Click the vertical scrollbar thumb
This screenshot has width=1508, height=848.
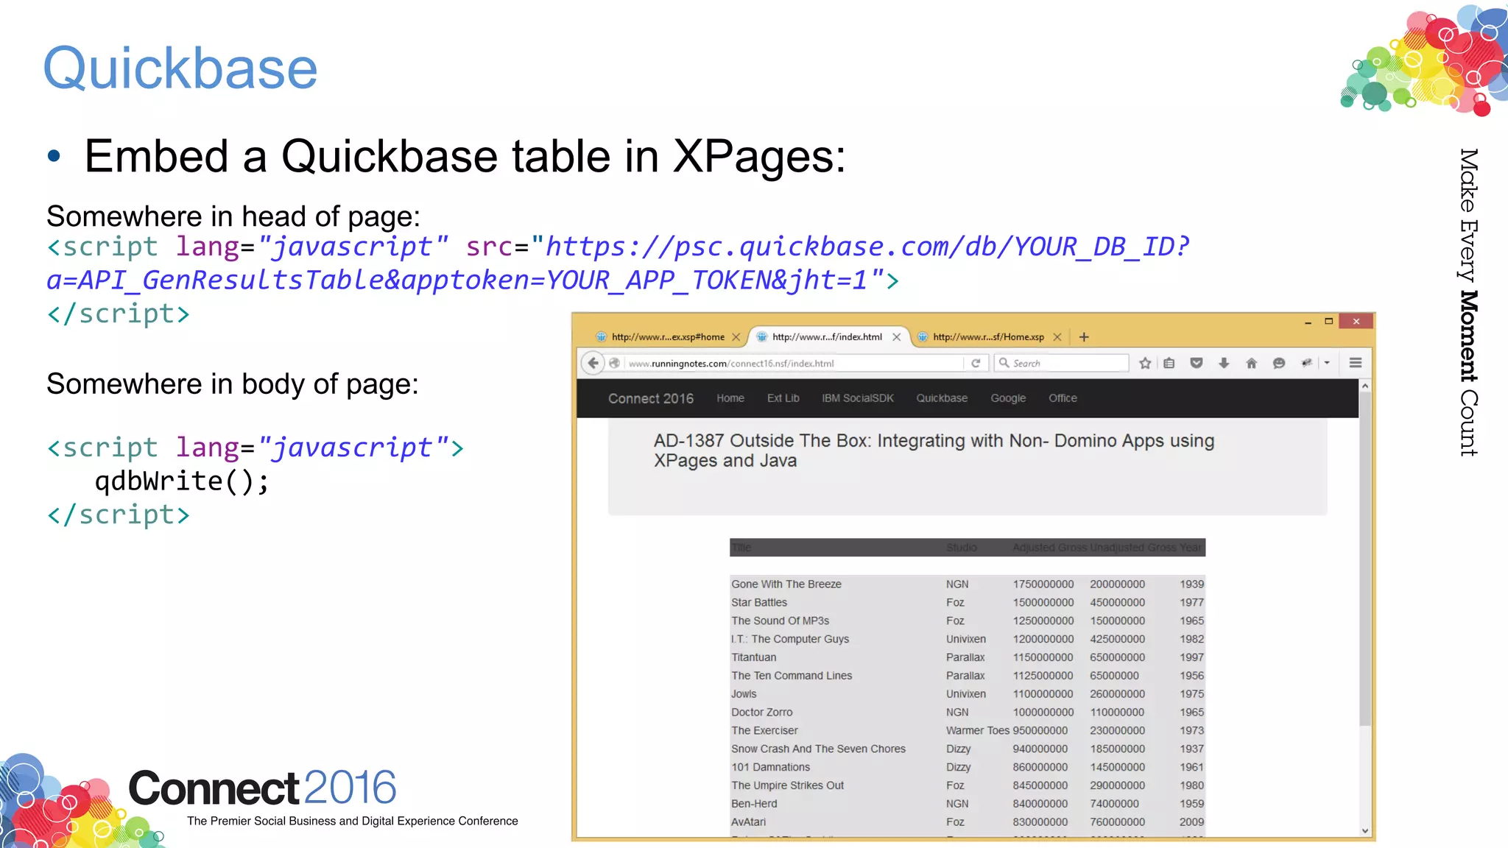coord(1365,559)
